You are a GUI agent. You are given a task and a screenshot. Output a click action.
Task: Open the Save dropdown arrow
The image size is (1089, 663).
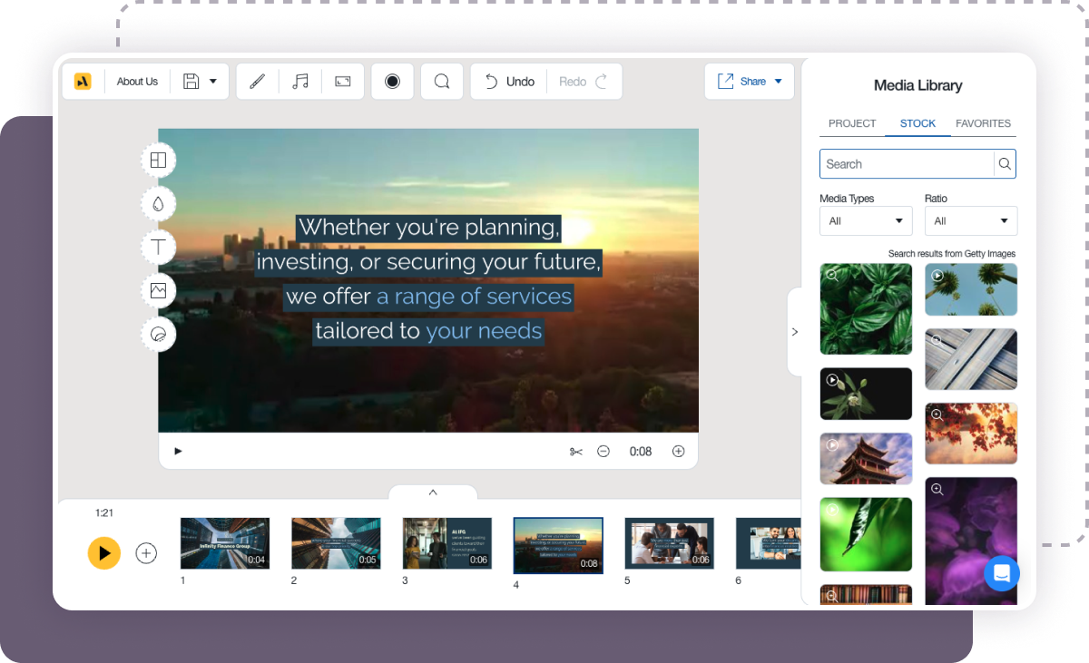click(x=212, y=81)
